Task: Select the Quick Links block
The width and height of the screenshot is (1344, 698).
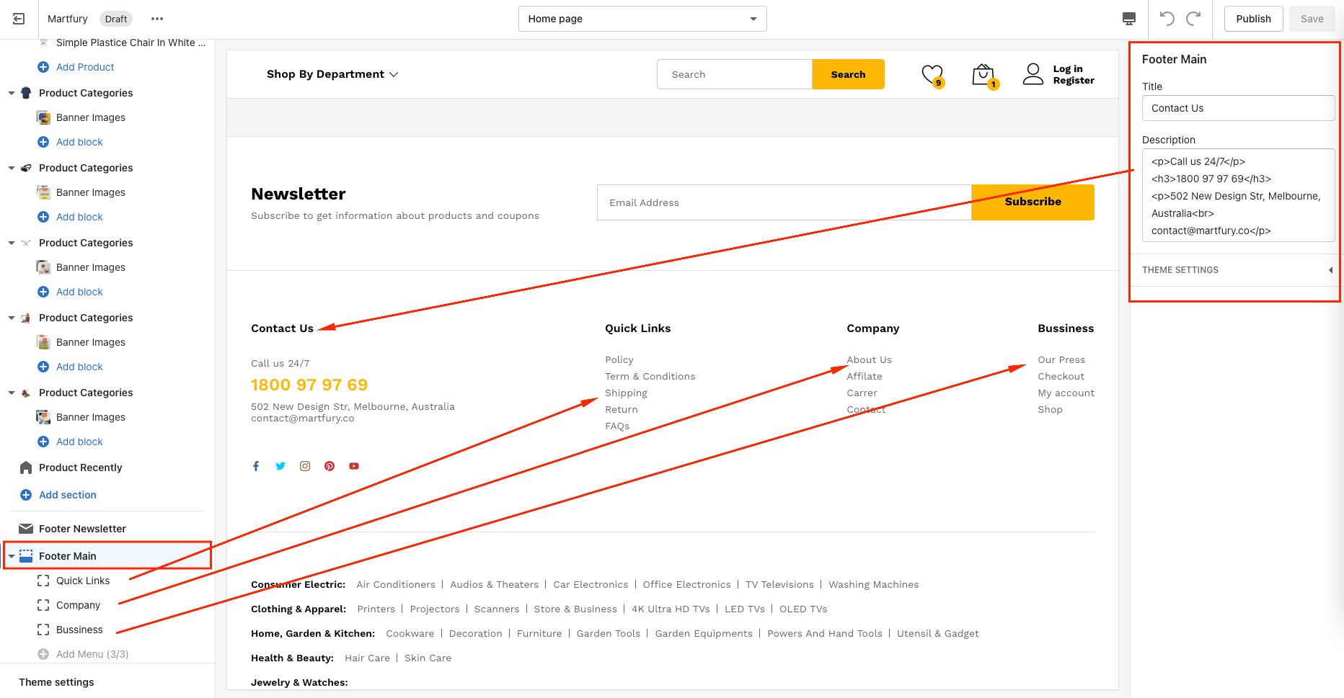Action: pos(83,581)
